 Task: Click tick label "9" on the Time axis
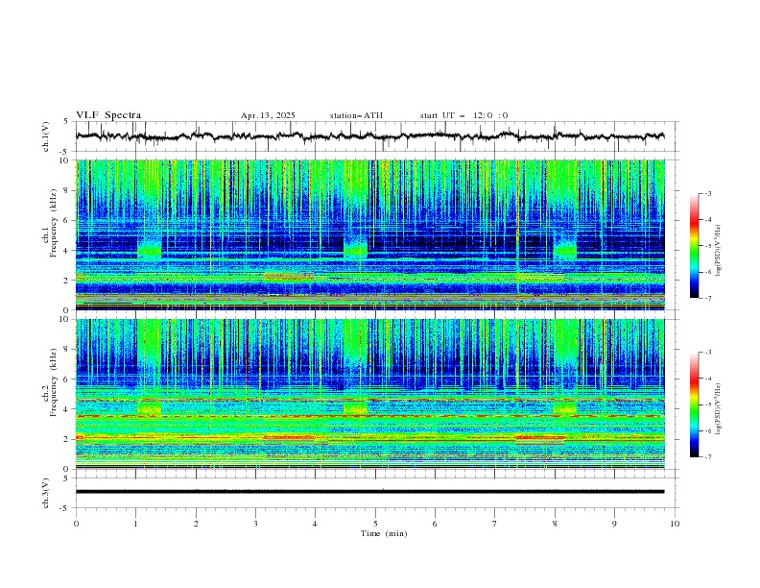click(x=614, y=524)
